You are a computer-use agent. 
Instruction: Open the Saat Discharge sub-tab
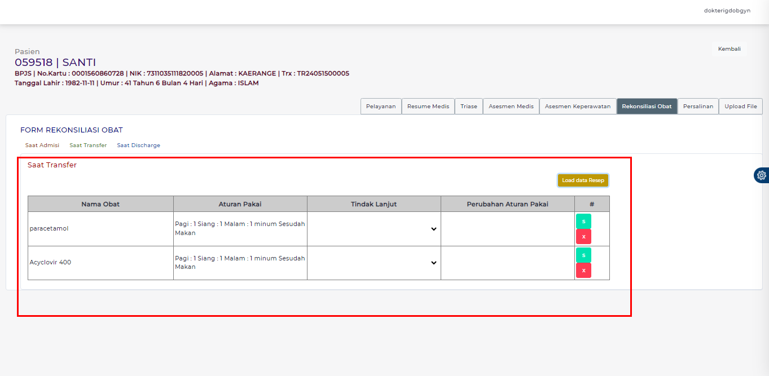(138, 145)
